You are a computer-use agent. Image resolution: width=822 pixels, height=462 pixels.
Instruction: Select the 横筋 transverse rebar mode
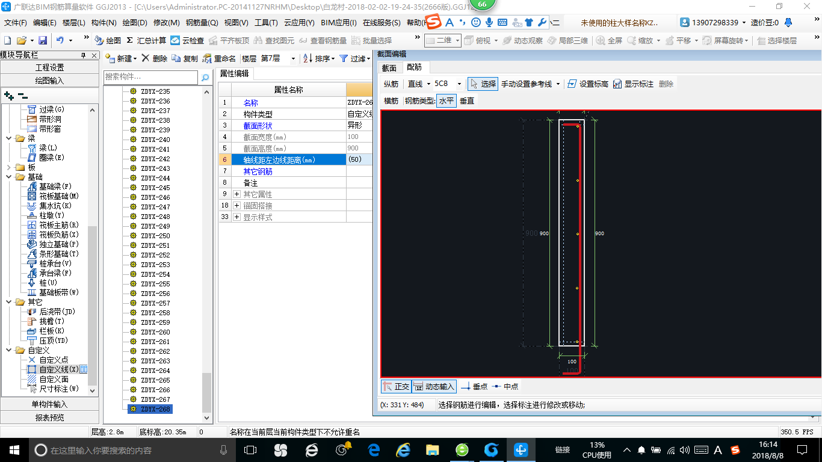coord(391,100)
